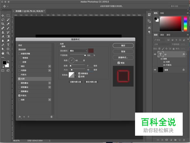Select the Path Selection arrow tool
The width and height of the screenshot is (190, 143).
3,49
